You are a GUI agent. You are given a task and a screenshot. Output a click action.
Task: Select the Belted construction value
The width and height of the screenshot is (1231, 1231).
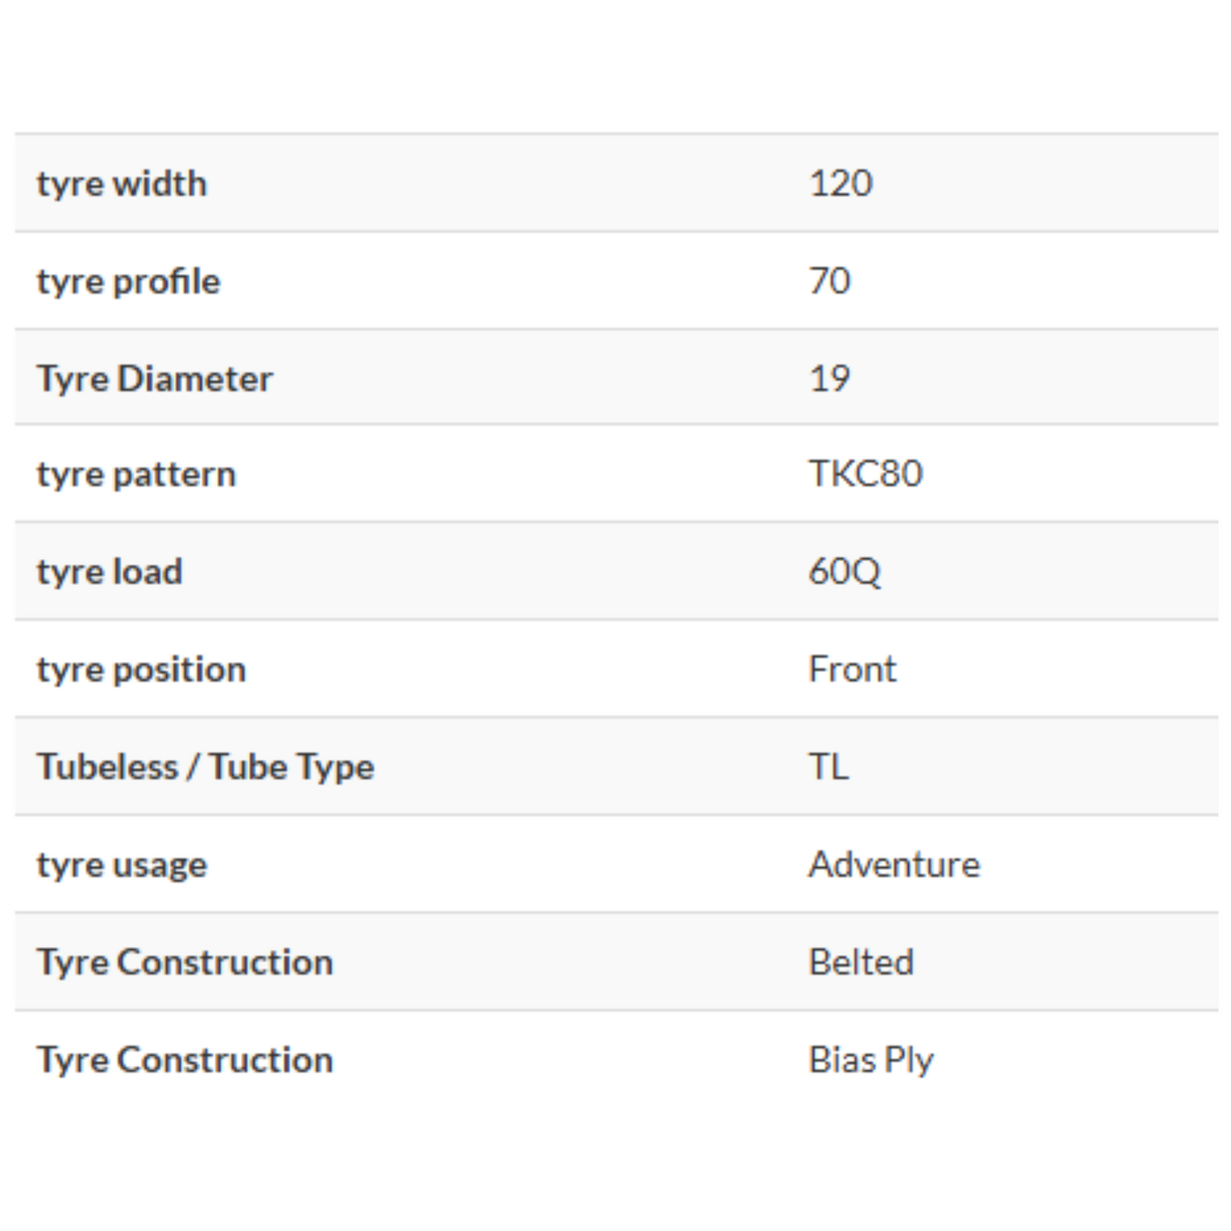click(x=860, y=963)
